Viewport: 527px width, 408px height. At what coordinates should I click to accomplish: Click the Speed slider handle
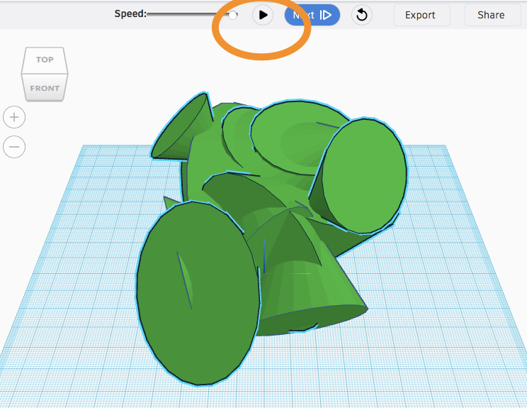[x=232, y=15]
